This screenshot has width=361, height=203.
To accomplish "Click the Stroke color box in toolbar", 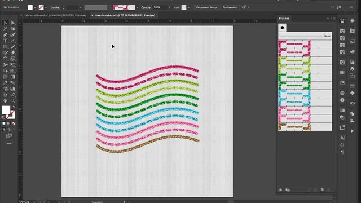I will 11,115.
